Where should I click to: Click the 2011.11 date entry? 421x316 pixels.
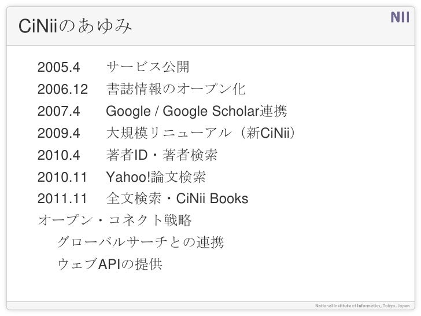tap(62, 199)
